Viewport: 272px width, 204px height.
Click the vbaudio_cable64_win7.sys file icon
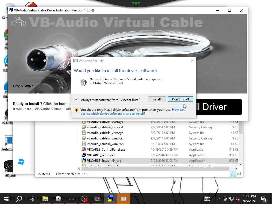coord(84,144)
